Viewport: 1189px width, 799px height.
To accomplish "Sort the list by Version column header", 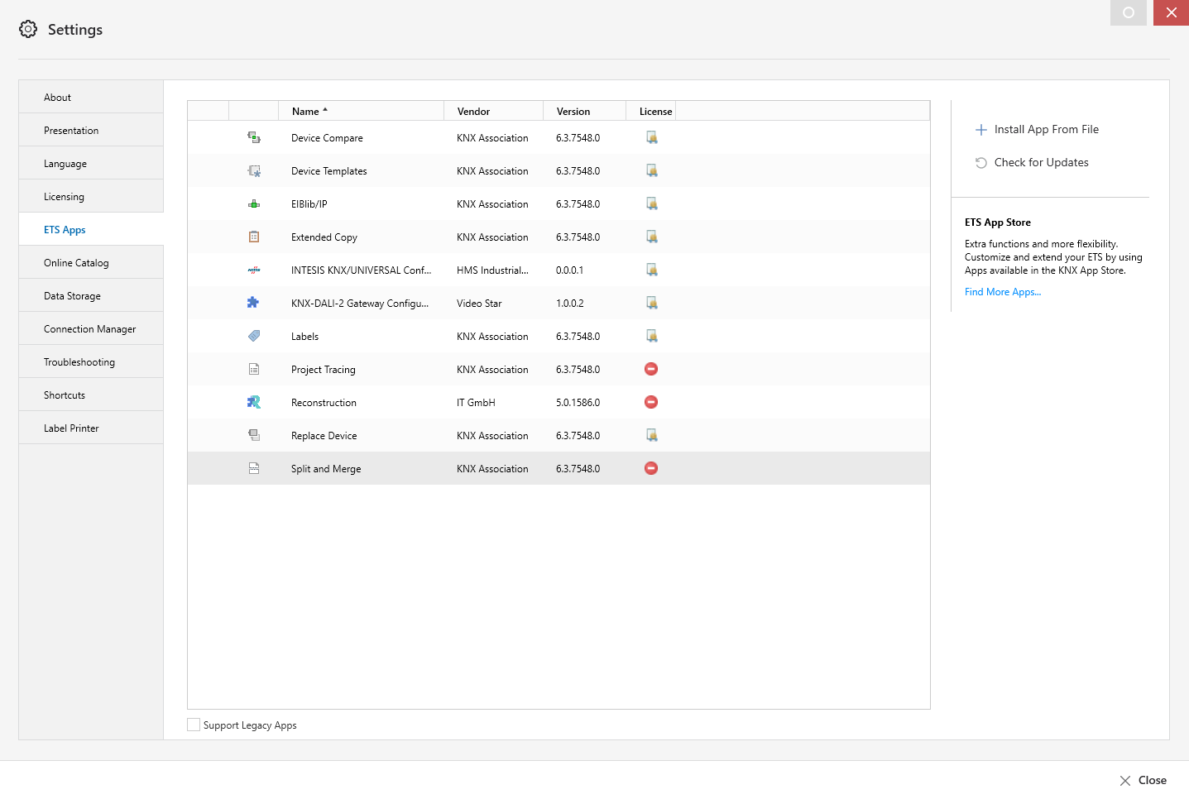I will point(573,111).
